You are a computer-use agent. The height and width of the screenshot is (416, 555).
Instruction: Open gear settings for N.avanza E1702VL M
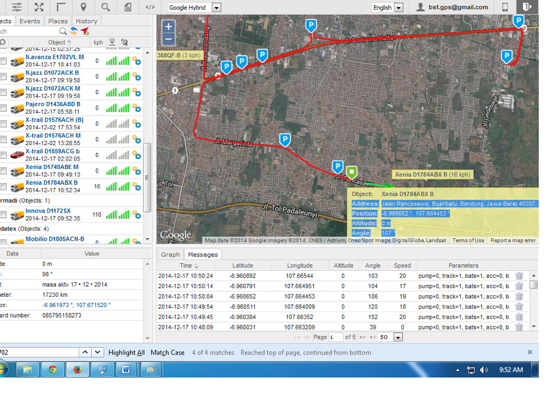[136, 61]
